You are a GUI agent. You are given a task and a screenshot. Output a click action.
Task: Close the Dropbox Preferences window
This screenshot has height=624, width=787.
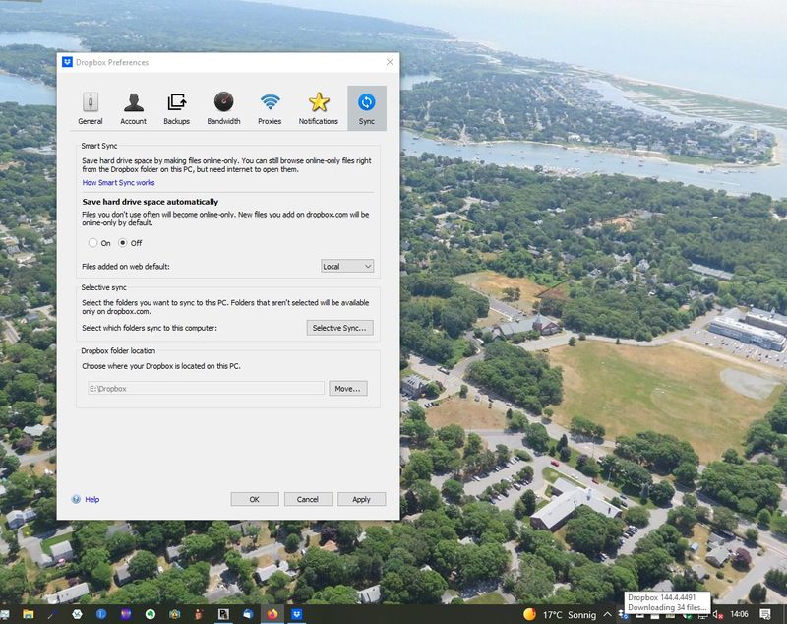[390, 62]
